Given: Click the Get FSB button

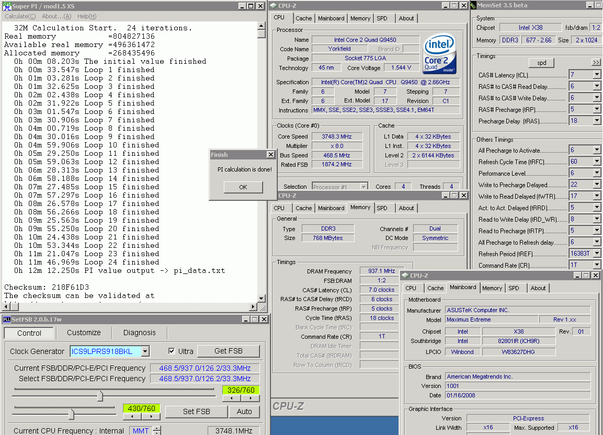Looking at the screenshot, I should 229,351.
